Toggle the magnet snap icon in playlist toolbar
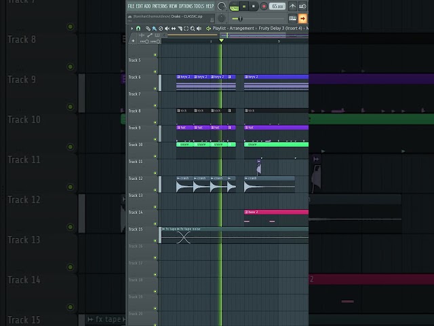434x326 pixels. [138, 29]
